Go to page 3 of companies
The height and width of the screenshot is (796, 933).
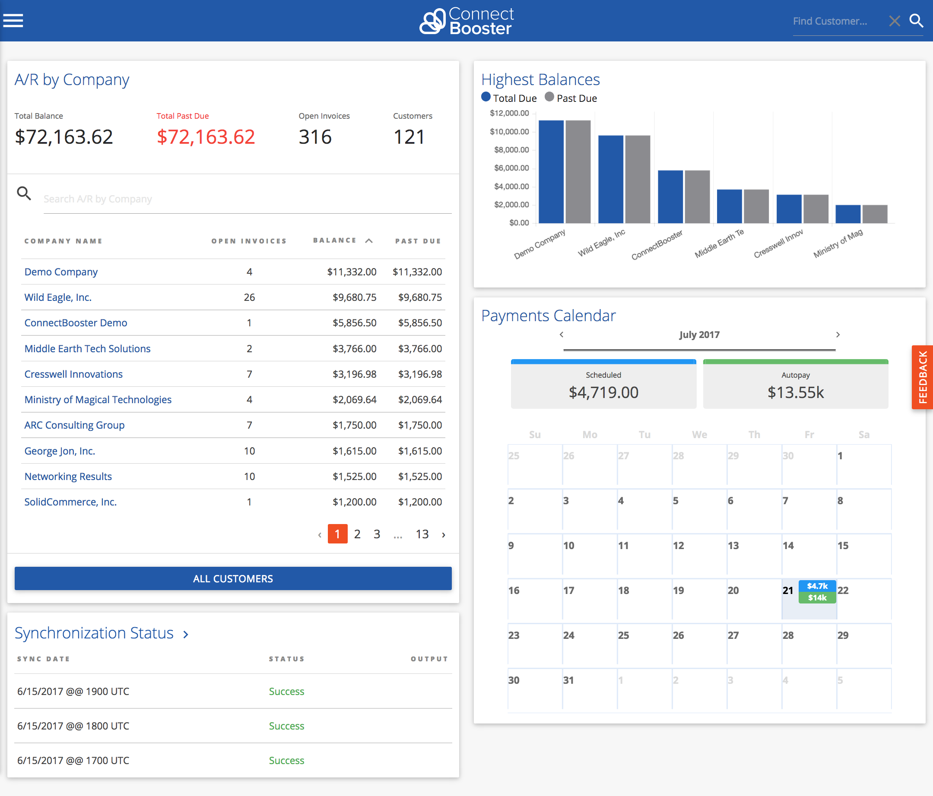[x=377, y=534]
